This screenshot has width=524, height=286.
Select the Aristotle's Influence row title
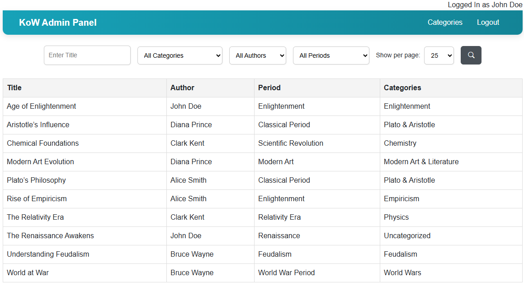[38, 125]
